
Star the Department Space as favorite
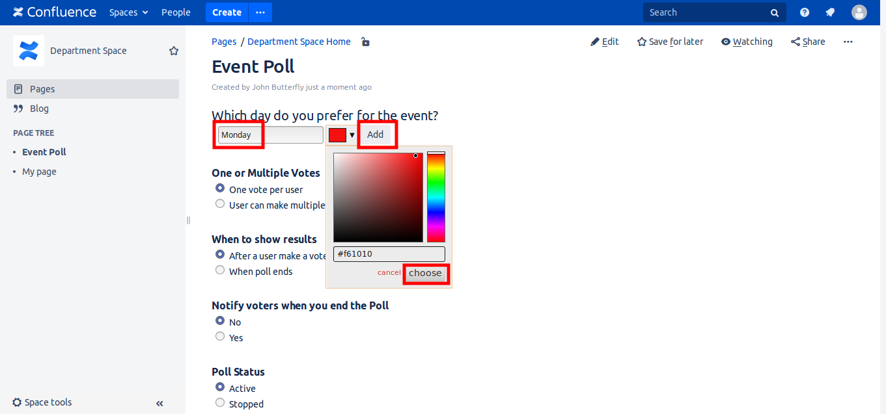[174, 51]
